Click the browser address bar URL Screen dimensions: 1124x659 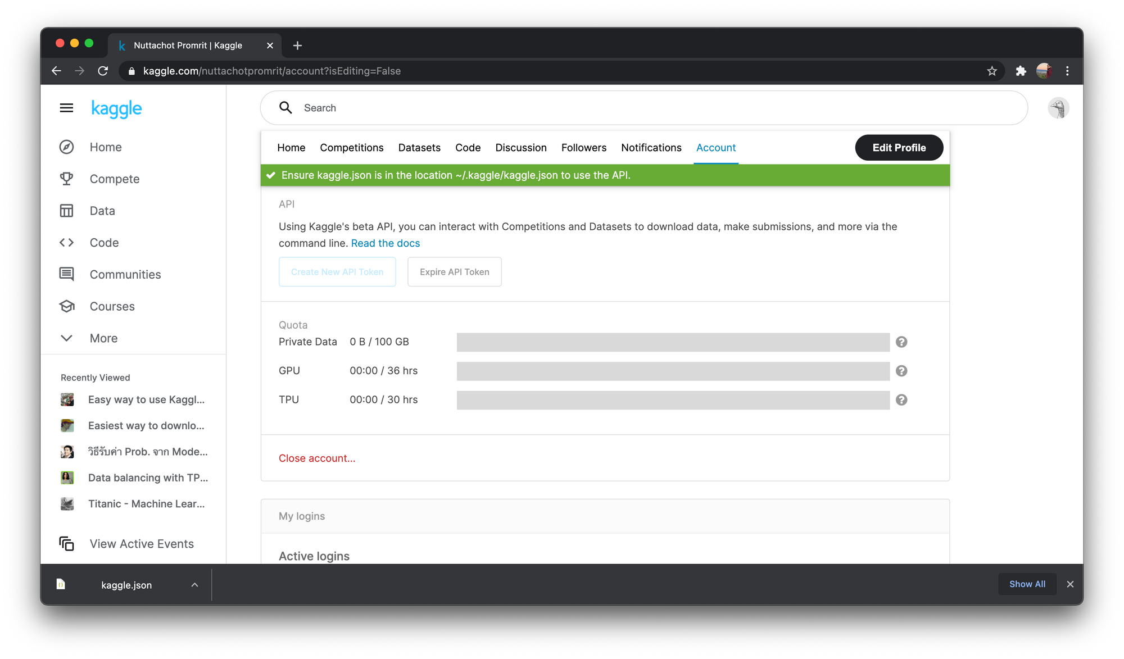tap(272, 71)
